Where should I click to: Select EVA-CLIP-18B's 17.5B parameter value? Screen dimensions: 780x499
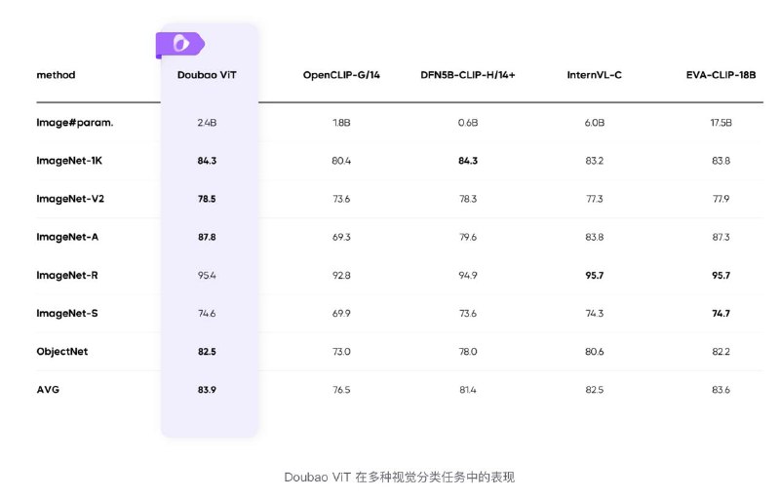coord(721,123)
